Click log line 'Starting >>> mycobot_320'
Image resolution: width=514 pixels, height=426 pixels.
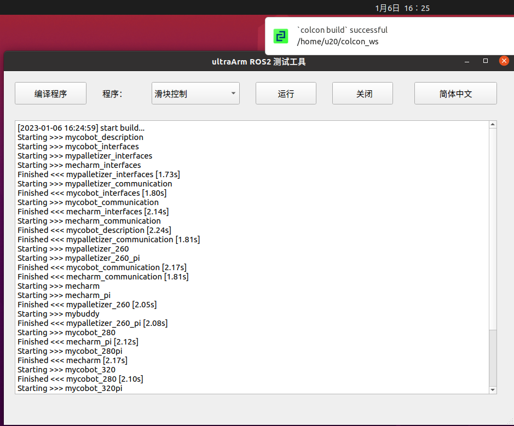pos(66,370)
